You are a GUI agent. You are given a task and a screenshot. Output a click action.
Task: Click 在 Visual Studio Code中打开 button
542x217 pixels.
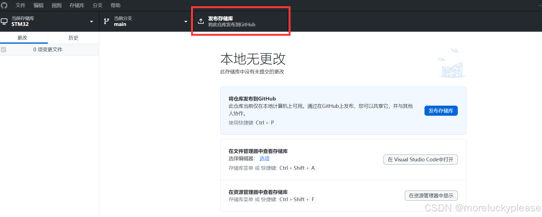pyautogui.click(x=420, y=159)
